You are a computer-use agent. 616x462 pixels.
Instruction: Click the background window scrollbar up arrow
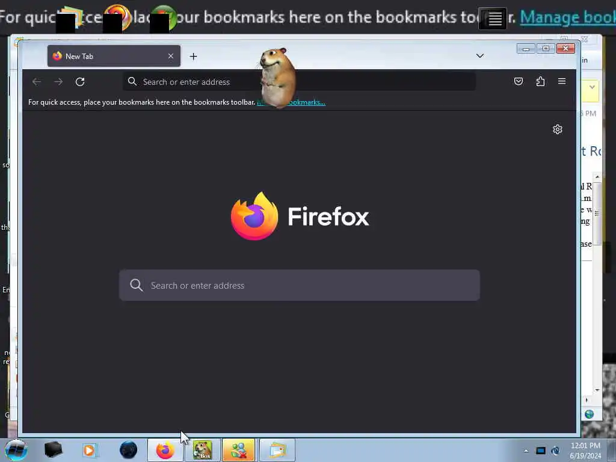(597, 177)
